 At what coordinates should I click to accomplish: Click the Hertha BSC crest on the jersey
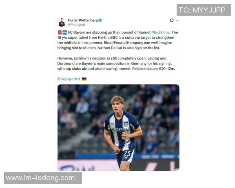[126, 124]
